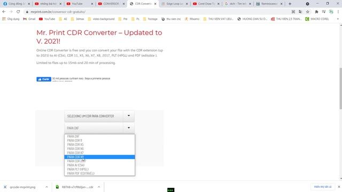This screenshot has width=342, height=192.
Task: Select PARA DXF option in the list
Action: pos(100,137)
